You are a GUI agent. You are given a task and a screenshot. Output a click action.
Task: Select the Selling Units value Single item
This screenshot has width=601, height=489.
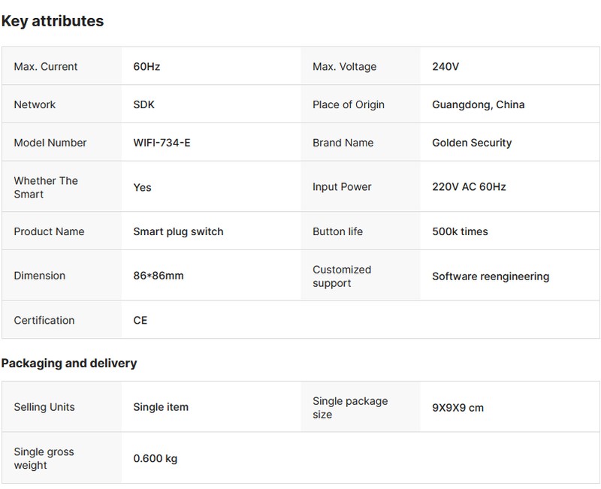[x=161, y=407]
